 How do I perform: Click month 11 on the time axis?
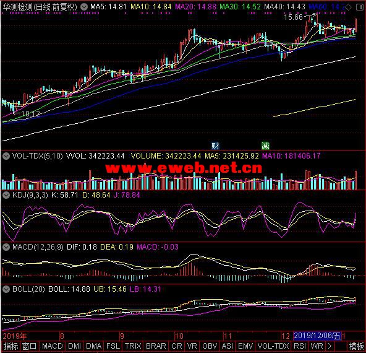[x=228, y=336]
